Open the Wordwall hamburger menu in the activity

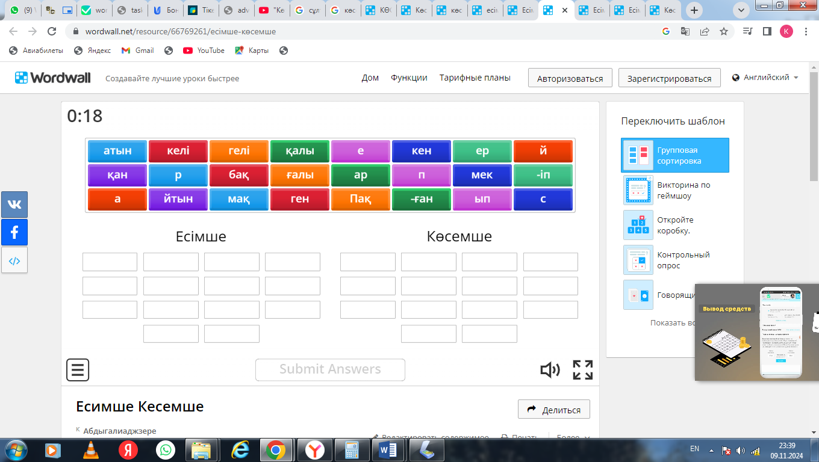[x=78, y=369]
